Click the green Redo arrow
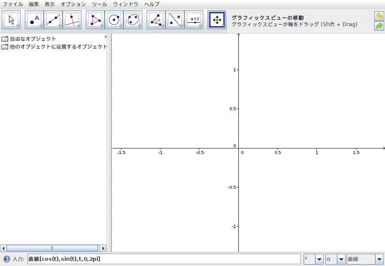Screen dimensions: 385x266 coord(379,26)
